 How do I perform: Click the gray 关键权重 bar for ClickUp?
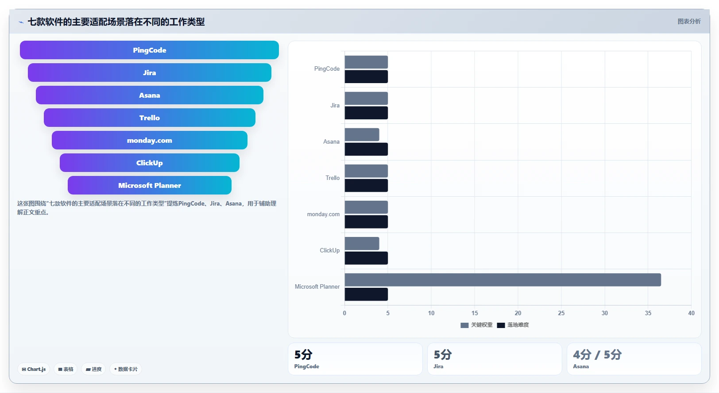(x=362, y=243)
